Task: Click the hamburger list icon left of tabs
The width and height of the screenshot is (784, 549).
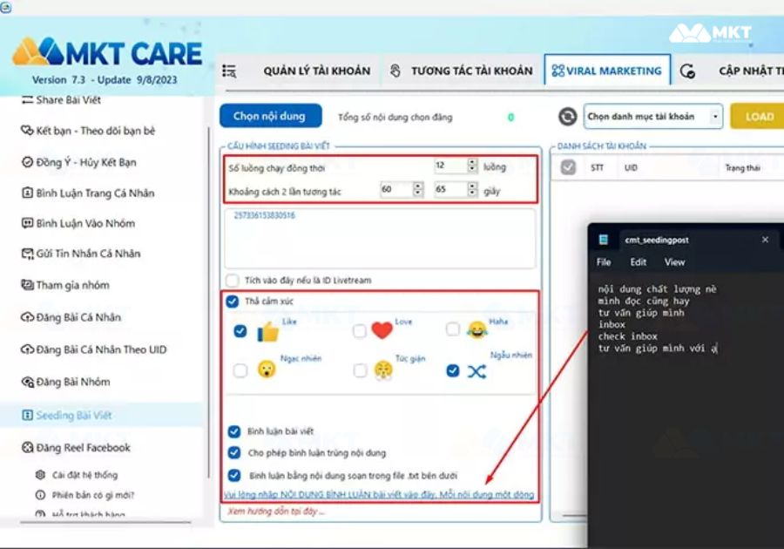Action: 229,71
